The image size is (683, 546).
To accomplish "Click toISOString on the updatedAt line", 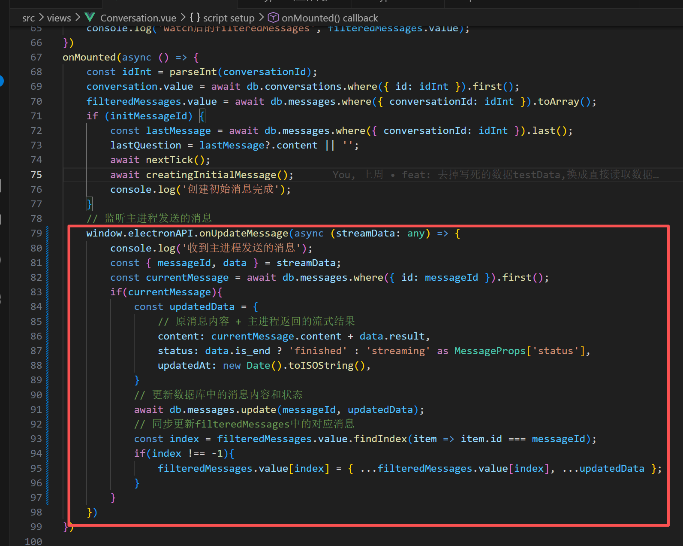I will click(x=321, y=365).
